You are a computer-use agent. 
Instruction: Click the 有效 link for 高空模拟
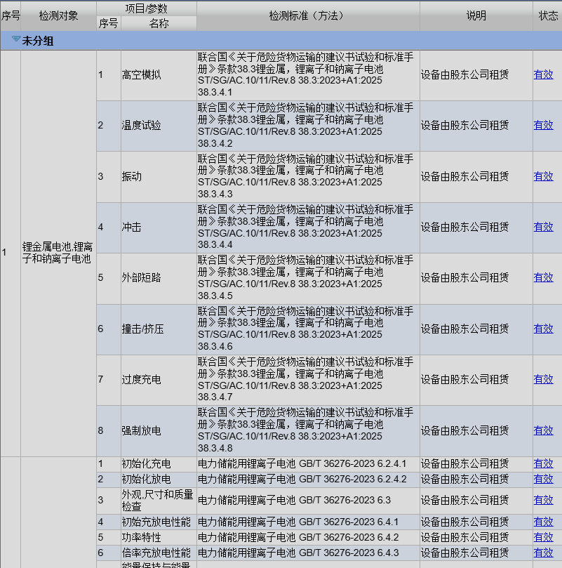[543, 74]
